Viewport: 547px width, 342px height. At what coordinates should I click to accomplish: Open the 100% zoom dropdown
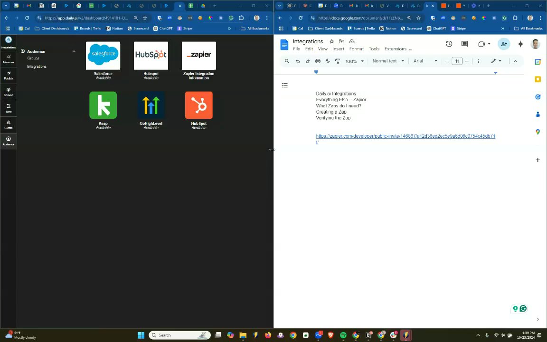pos(354,61)
